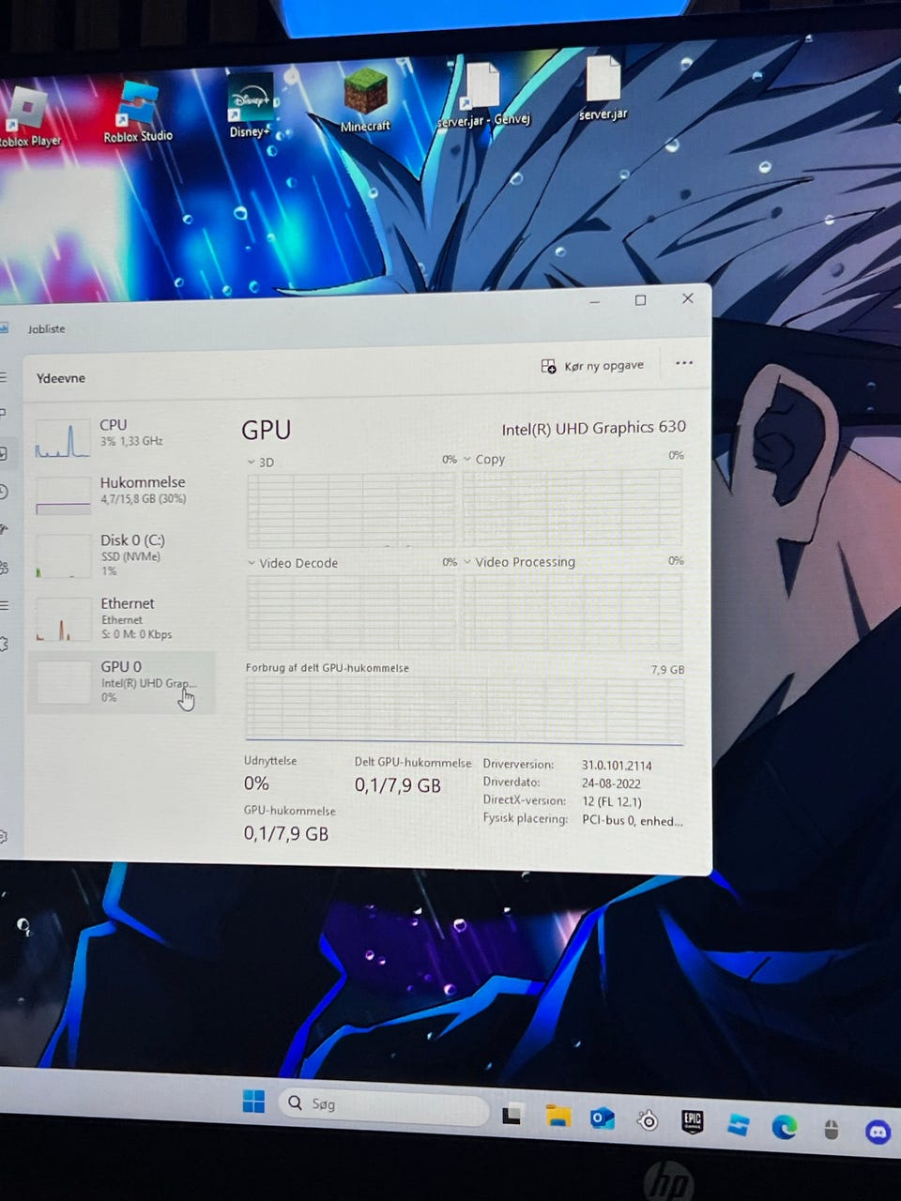Select the server.jar - Genvej shortcut
The height and width of the screenshot is (1201, 901).
[x=484, y=95]
